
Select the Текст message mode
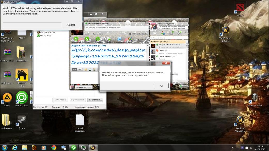tap(74, 70)
